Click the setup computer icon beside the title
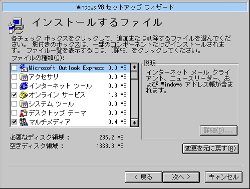 pos(16,25)
